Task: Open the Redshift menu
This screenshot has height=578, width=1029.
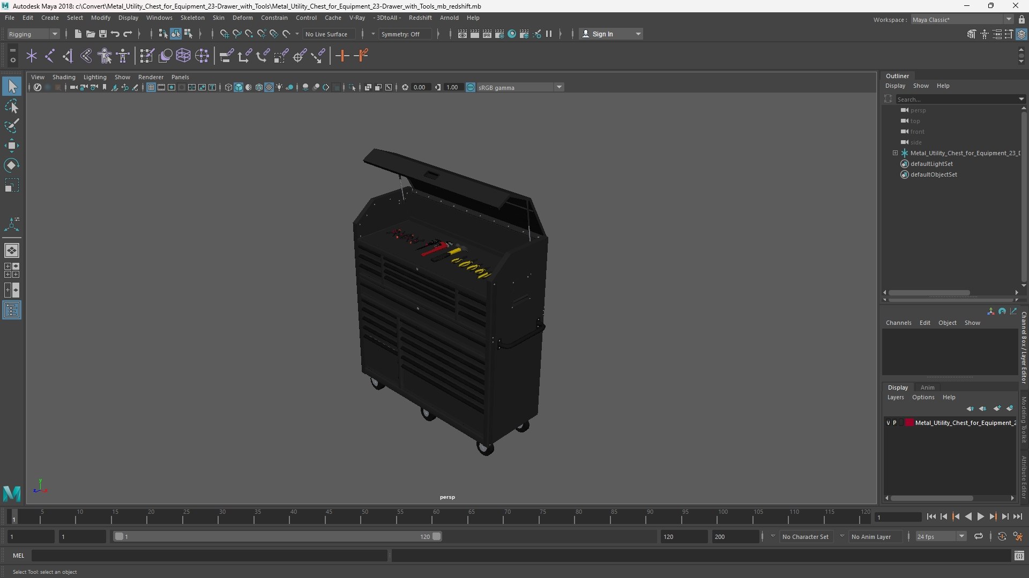Action: click(420, 18)
